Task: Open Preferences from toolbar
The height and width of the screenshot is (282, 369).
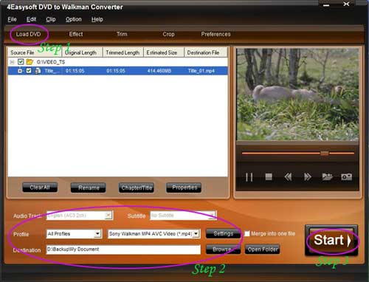Action: click(x=215, y=34)
